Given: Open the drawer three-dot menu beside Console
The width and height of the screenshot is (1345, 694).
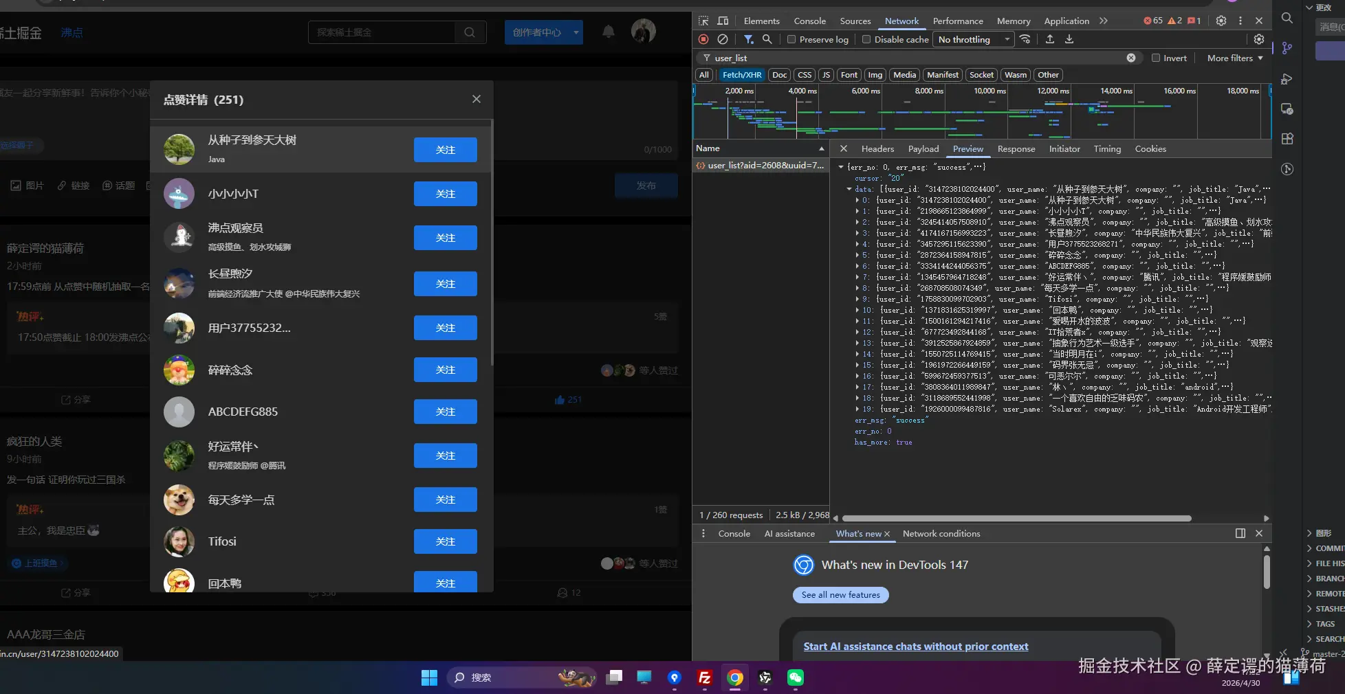Looking at the screenshot, I should click(703, 533).
